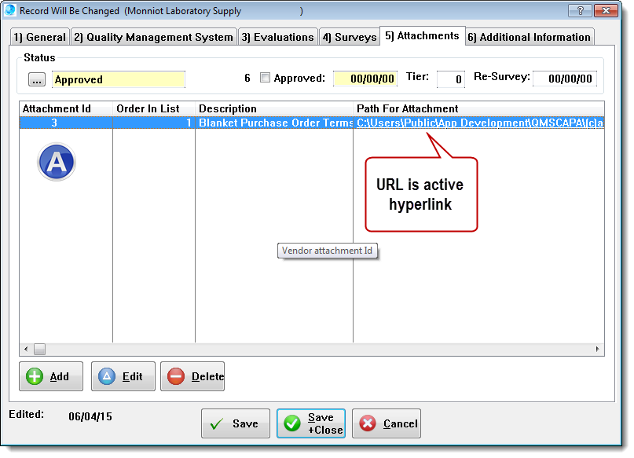Open the 4) Surveys tab

tap(349, 37)
